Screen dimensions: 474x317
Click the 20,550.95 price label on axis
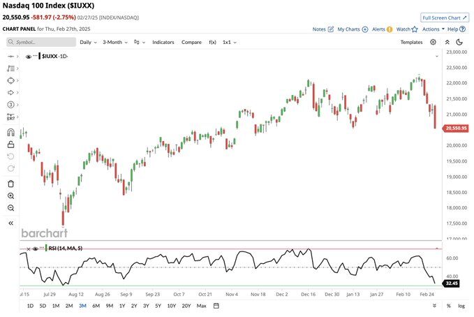click(456, 128)
